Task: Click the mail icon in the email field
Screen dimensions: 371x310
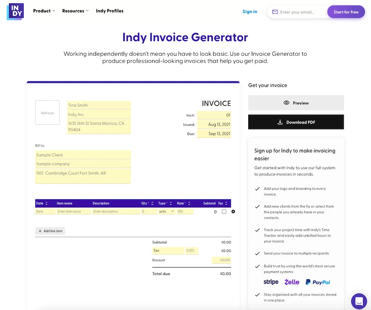Action: (275, 12)
